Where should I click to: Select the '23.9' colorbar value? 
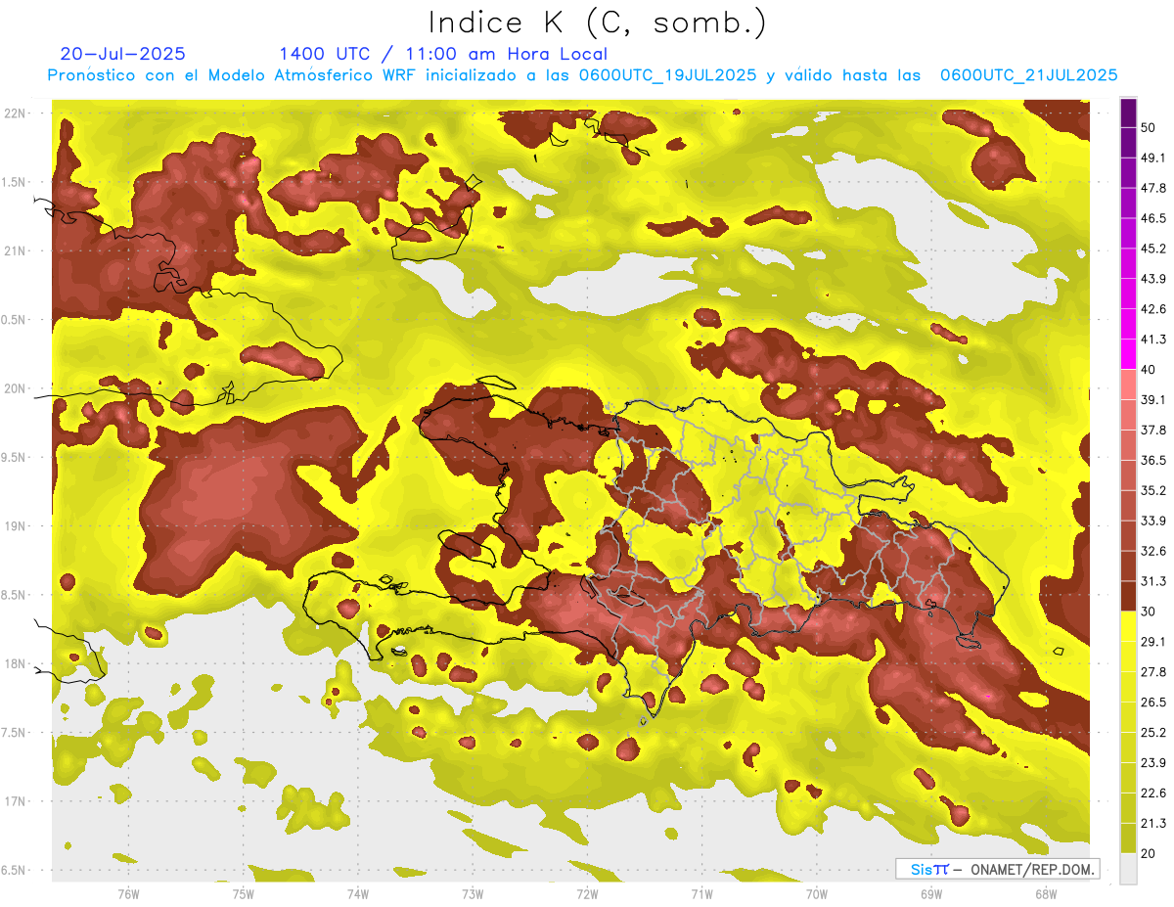[1153, 762]
